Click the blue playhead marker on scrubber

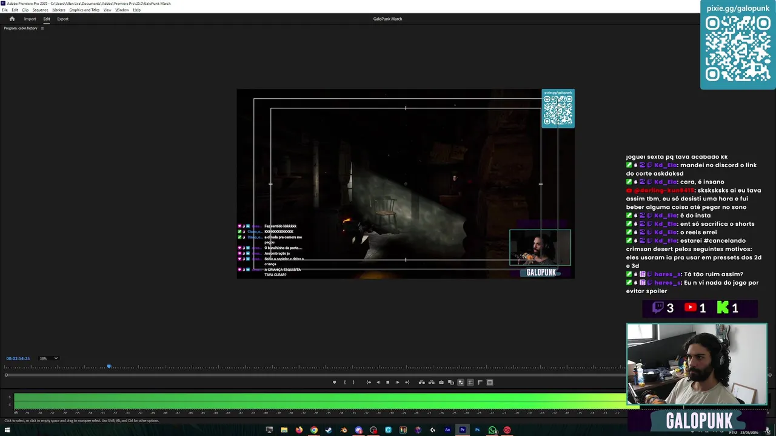click(x=109, y=366)
